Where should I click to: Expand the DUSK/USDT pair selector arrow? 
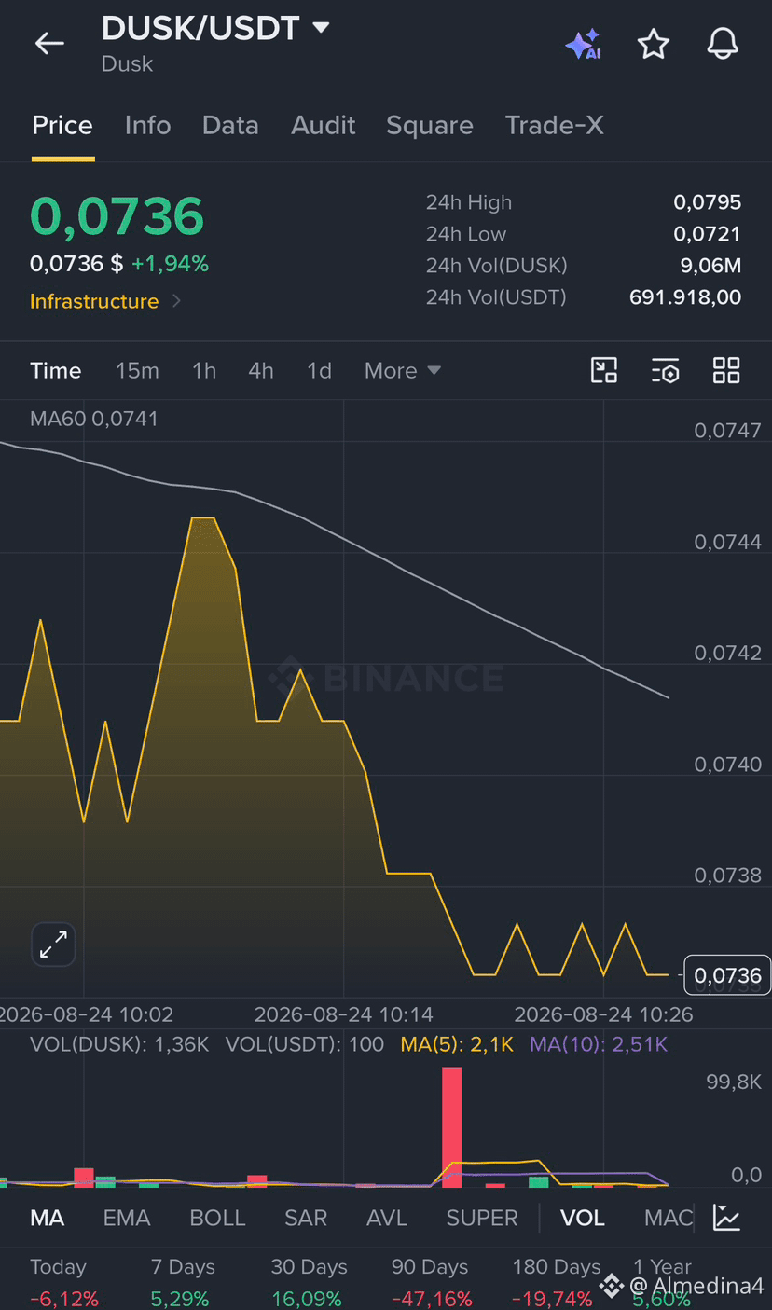(x=321, y=28)
